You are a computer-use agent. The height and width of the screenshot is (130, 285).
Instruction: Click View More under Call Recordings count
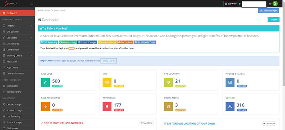click(x=57, y=110)
